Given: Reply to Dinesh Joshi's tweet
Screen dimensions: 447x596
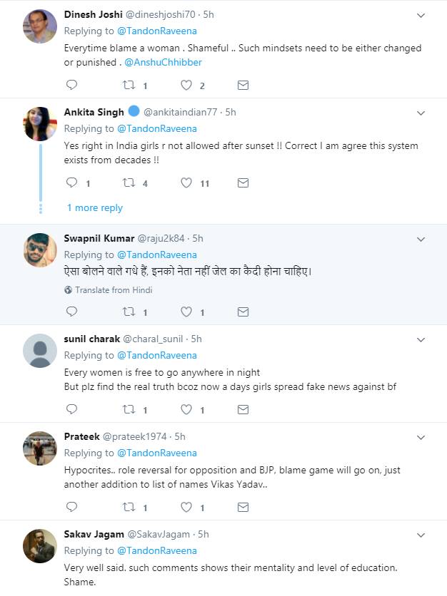Looking at the screenshot, I should click(x=71, y=86).
